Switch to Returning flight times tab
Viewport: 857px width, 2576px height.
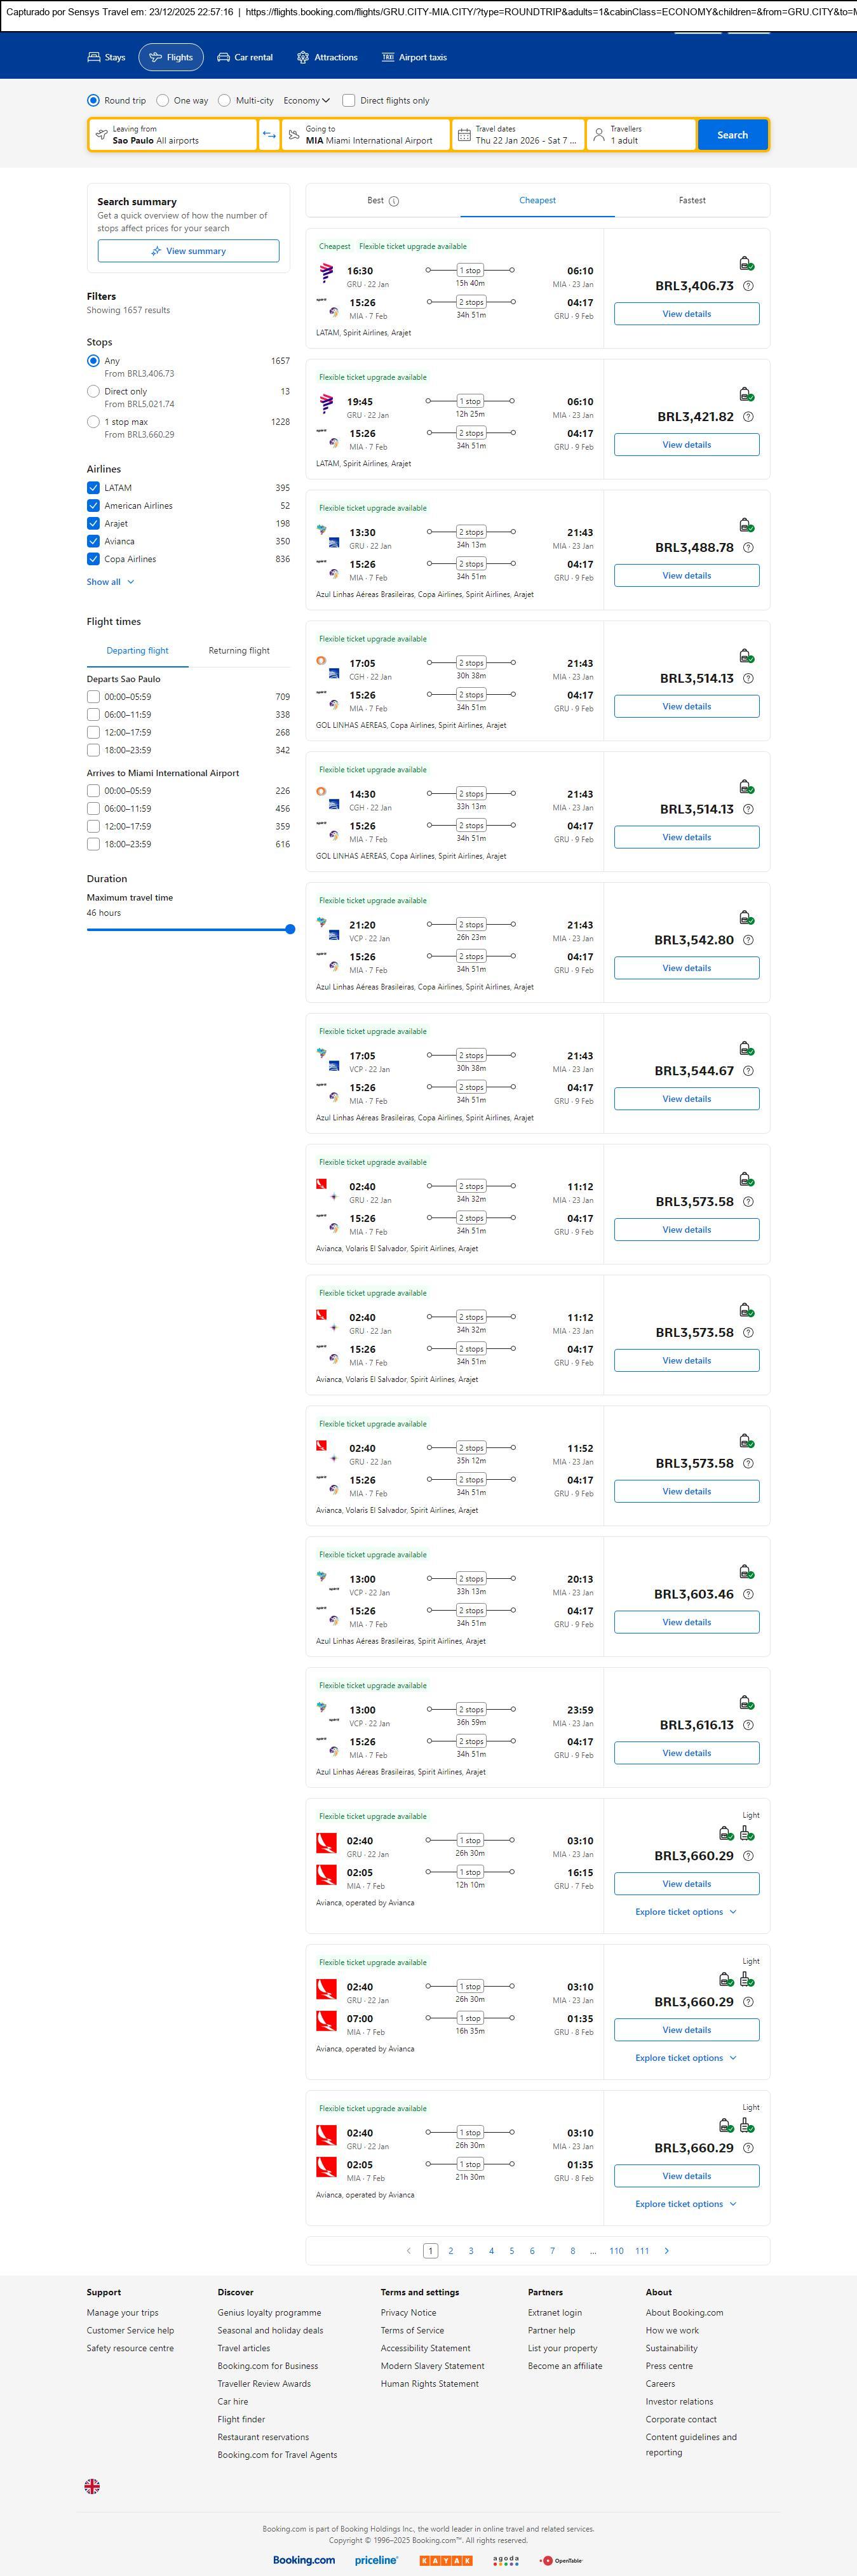click(x=239, y=651)
